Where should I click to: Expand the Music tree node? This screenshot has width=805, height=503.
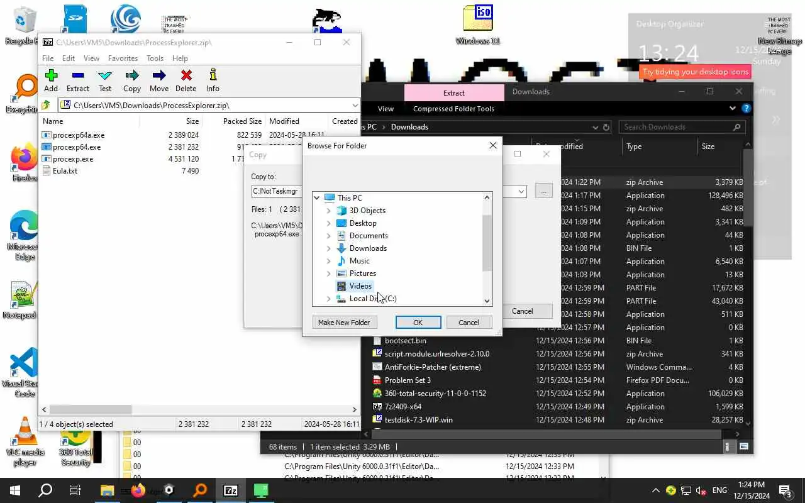tap(328, 260)
